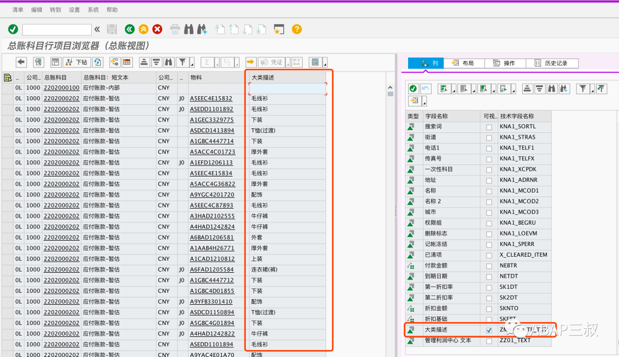Check the visible box for KNA1_SORTL
Screen dimensions: 619x357
coord(489,127)
